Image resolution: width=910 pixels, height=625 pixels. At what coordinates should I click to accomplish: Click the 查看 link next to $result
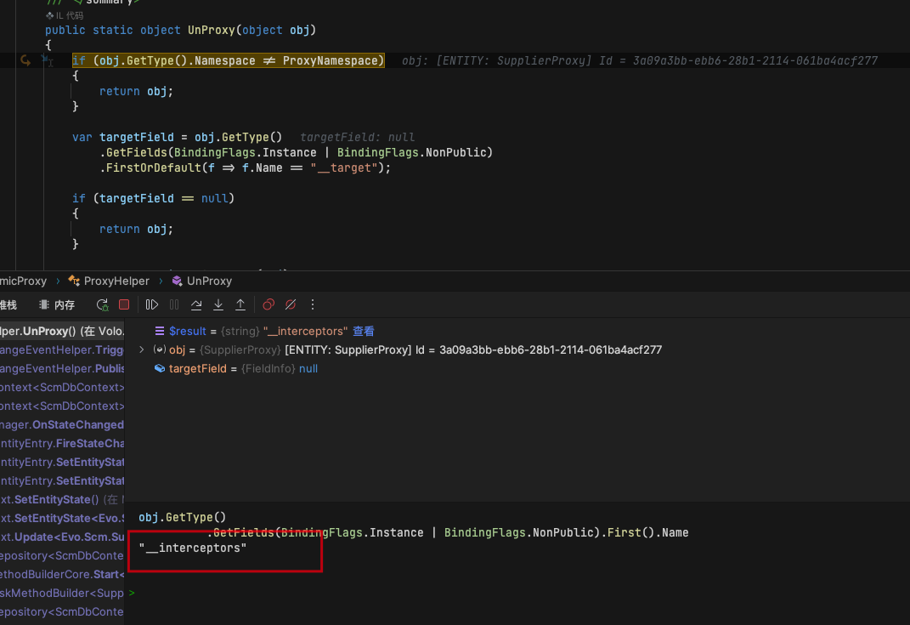[363, 331]
